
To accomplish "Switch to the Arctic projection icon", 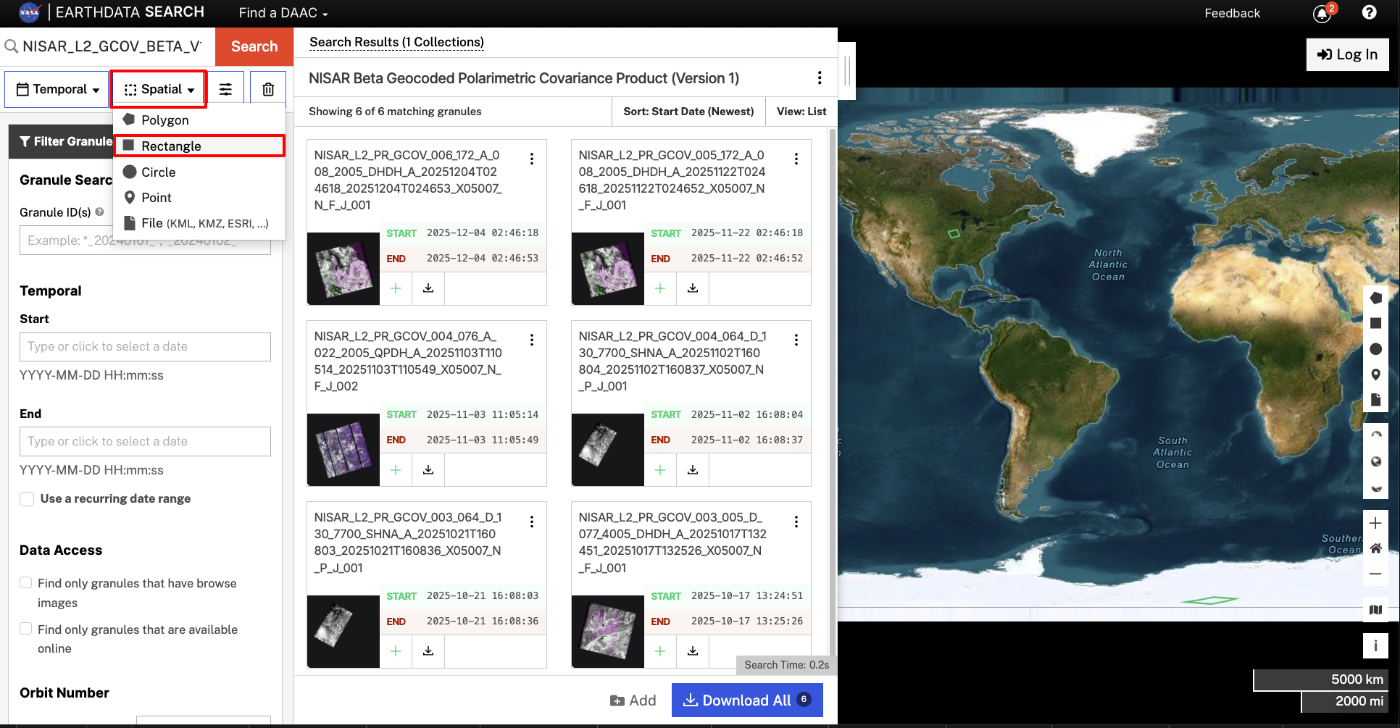I will pos(1376,434).
